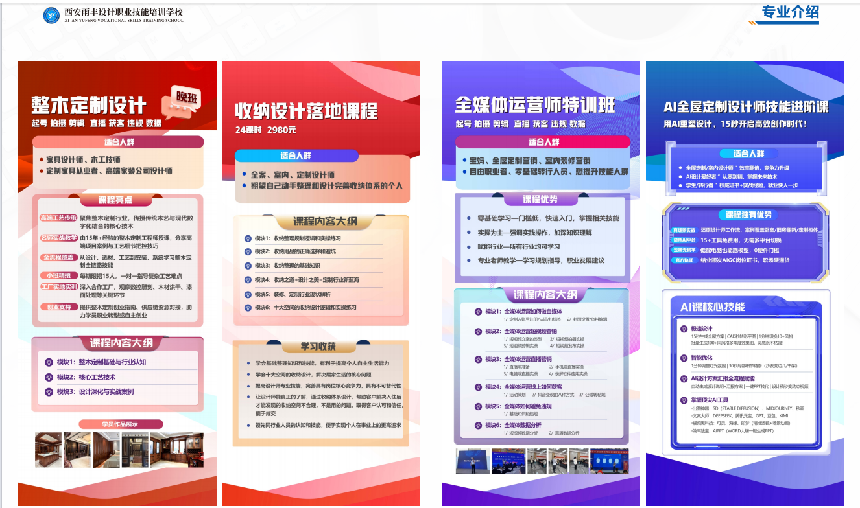
Task: Click the Xi'an Yufeng school logo emblem
Action: coord(52,15)
